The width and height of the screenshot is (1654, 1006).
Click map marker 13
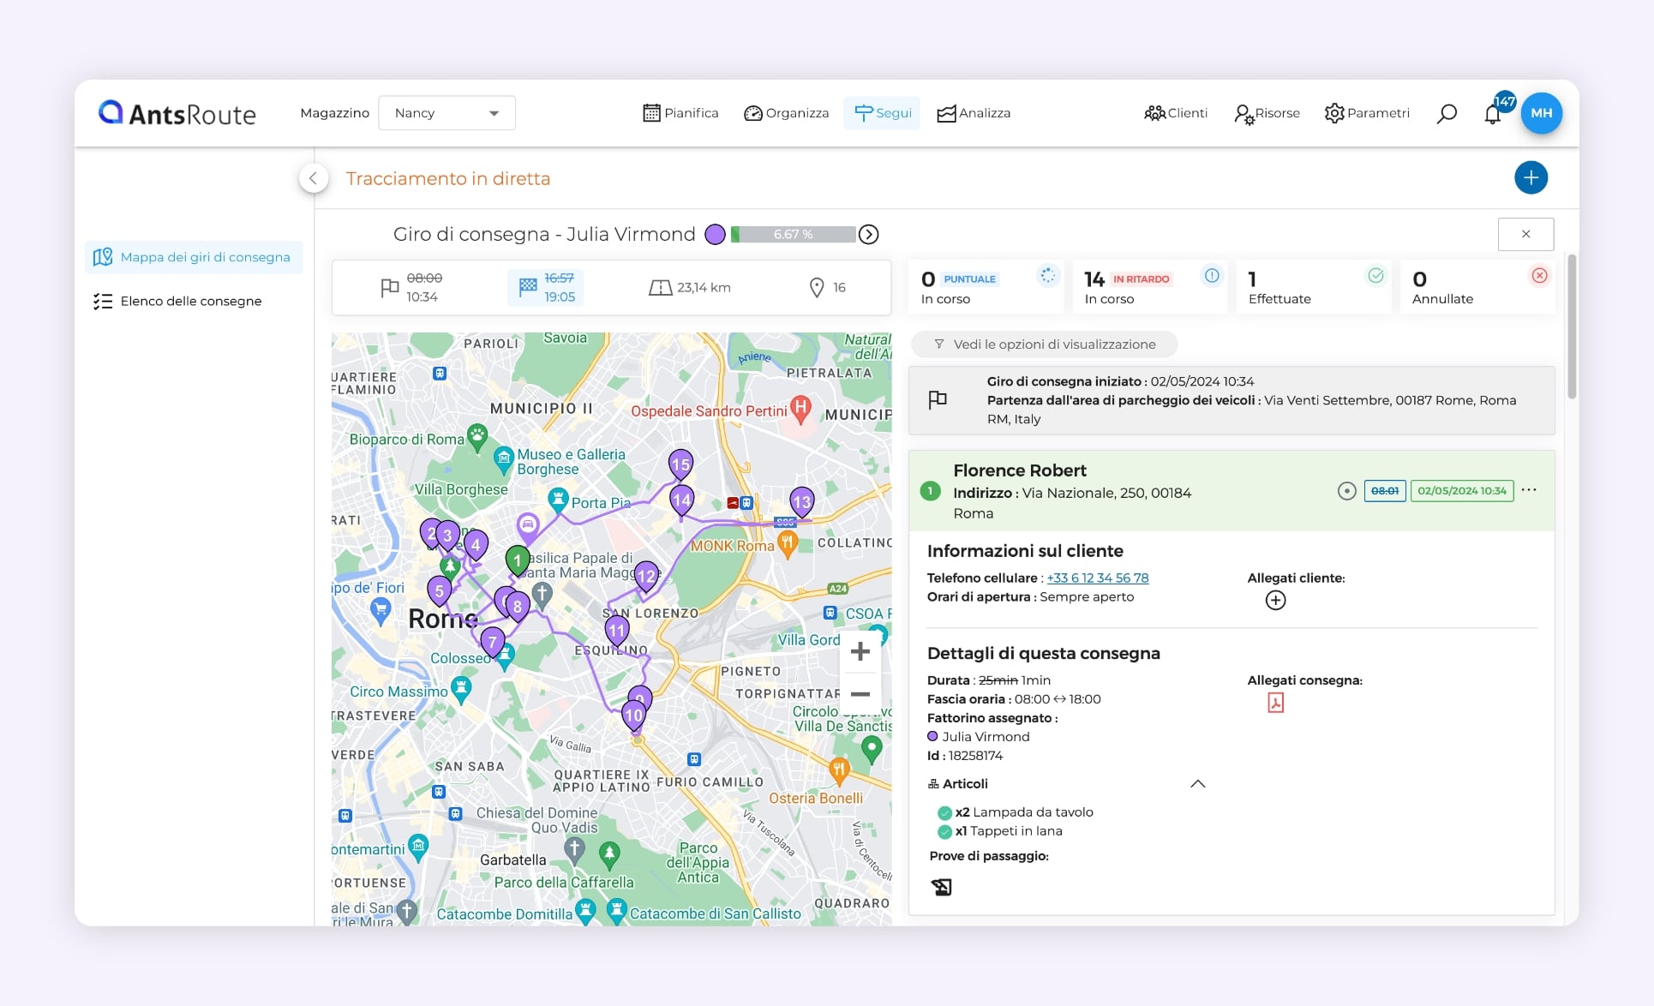(801, 502)
